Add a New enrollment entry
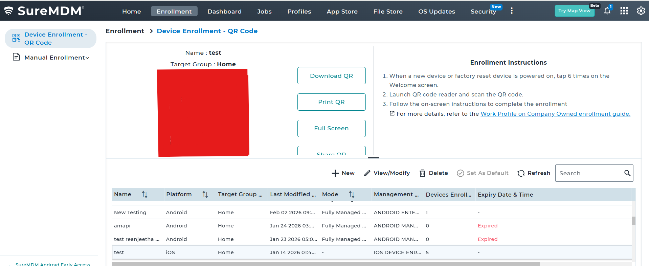649x266 pixels. (x=343, y=173)
